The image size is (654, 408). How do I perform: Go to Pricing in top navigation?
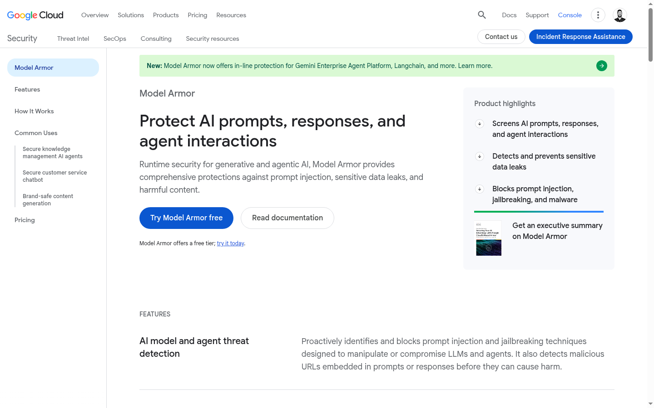click(x=198, y=15)
